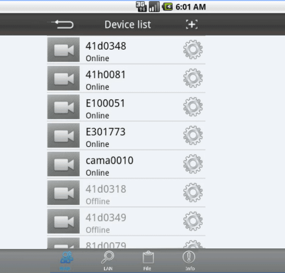Switch to the Info tab
Viewport: 285px width, 273px height.
(x=190, y=260)
